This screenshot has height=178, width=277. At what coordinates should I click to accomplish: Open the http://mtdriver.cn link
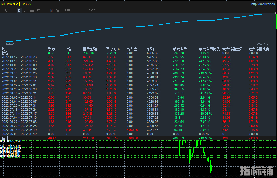(263, 4)
